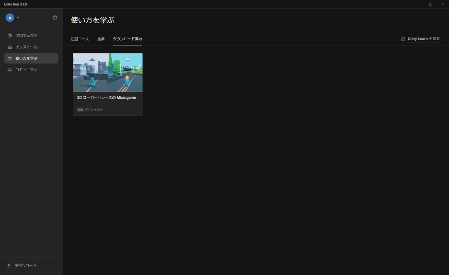Open the user account avatar

tap(10, 17)
